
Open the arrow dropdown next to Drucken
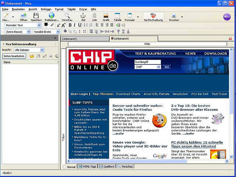click(x=182, y=17)
